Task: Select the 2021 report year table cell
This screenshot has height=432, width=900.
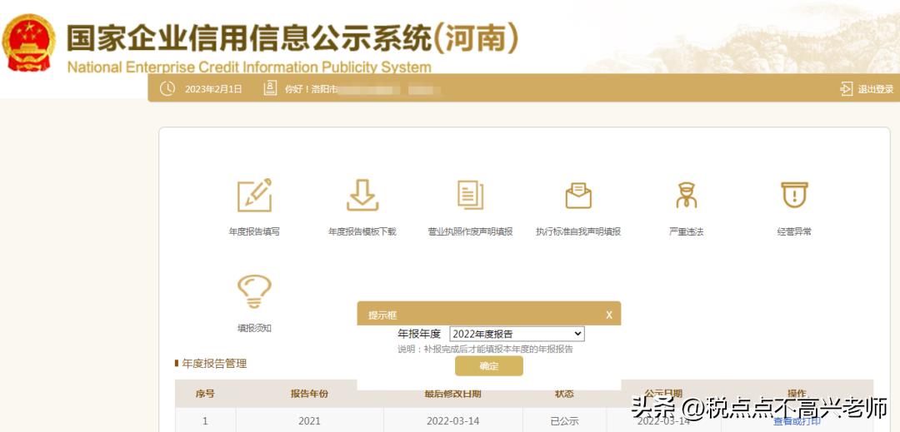Action: [x=309, y=421]
